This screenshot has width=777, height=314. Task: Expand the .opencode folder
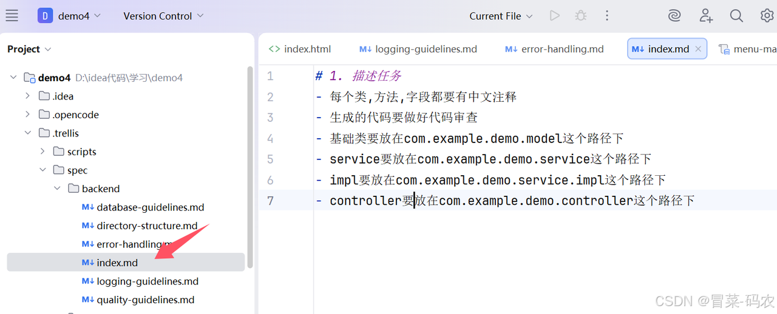[27, 115]
